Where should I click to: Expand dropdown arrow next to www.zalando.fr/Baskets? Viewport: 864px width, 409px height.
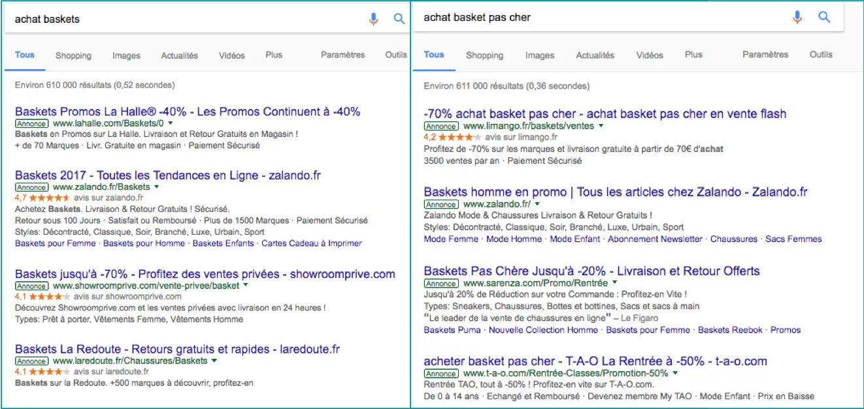tap(156, 187)
